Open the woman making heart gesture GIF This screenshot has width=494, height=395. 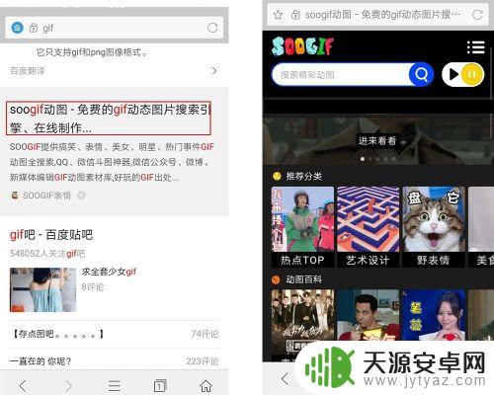pyautogui.click(x=434, y=315)
